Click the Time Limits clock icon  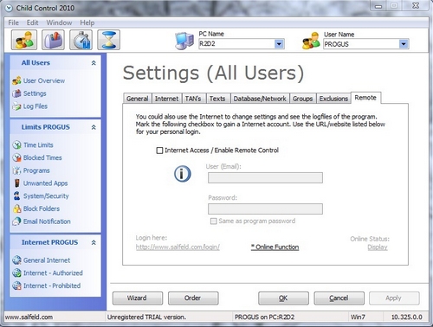point(17,144)
